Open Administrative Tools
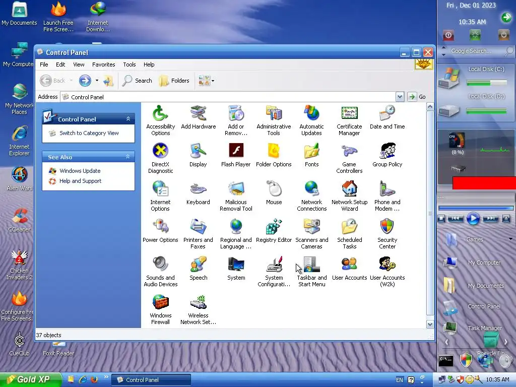Image resolution: width=516 pixels, height=387 pixels. [274, 120]
